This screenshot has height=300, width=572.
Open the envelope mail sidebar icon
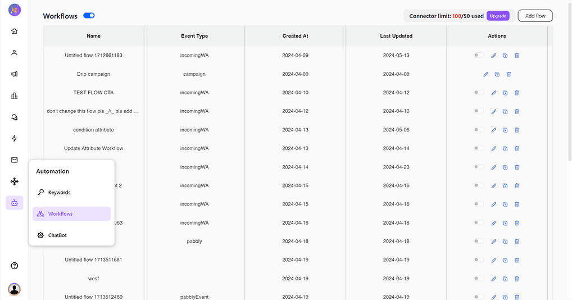click(14, 160)
